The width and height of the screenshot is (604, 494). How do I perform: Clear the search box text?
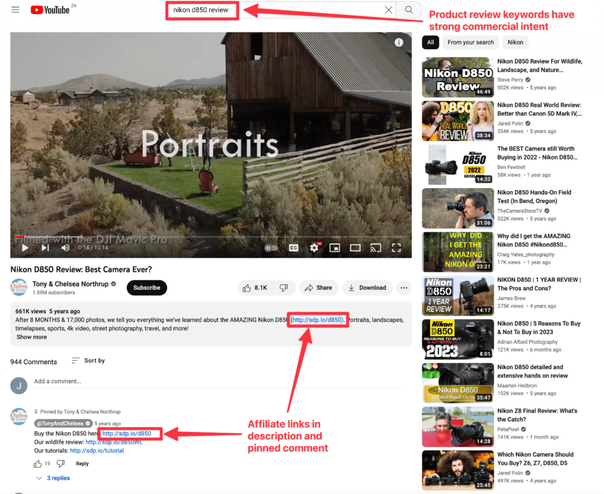(388, 10)
